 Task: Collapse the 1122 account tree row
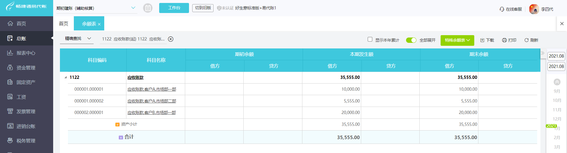(x=66, y=77)
